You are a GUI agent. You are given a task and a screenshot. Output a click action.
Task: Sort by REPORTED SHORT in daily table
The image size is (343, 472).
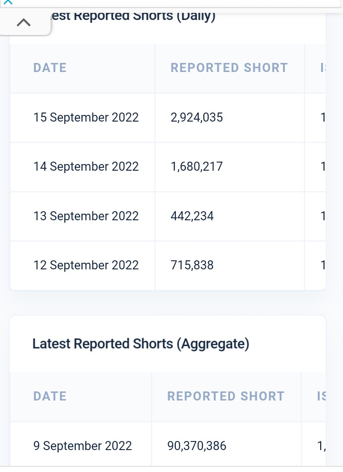[229, 68]
